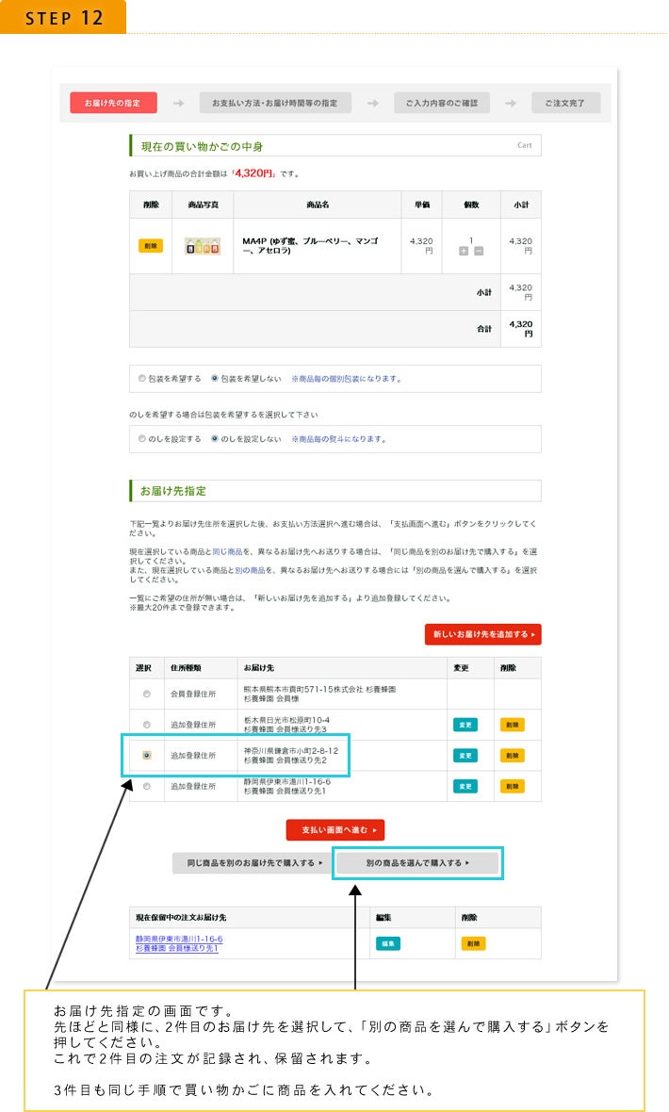Viewport: 669px width, 1112px height.
Task: Select the 栃木県日光市 address radio
Action: pos(146,725)
